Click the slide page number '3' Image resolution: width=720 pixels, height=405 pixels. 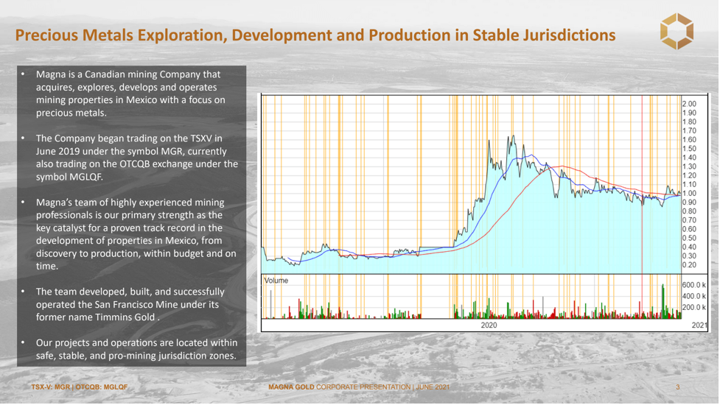click(x=678, y=387)
